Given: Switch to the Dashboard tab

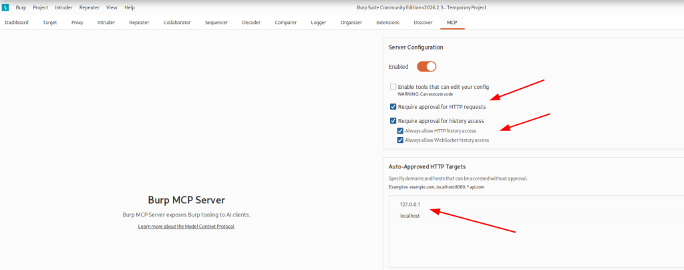Looking at the screenshot, I should pos(17,22).
